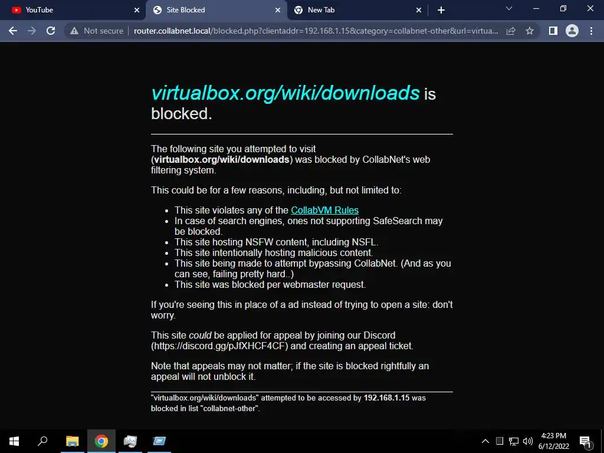The height and width of the screenshot is (453, 604).
Task: Open the Windows Start menu
Action: point(14,441)
